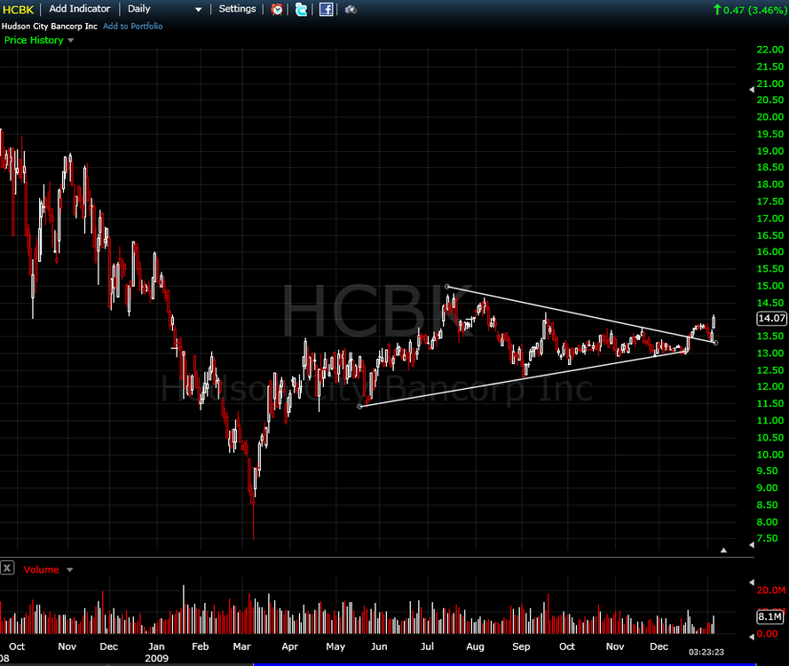Open the Daily interval dropdown
The image size is (789, 666).
[164, 9]
